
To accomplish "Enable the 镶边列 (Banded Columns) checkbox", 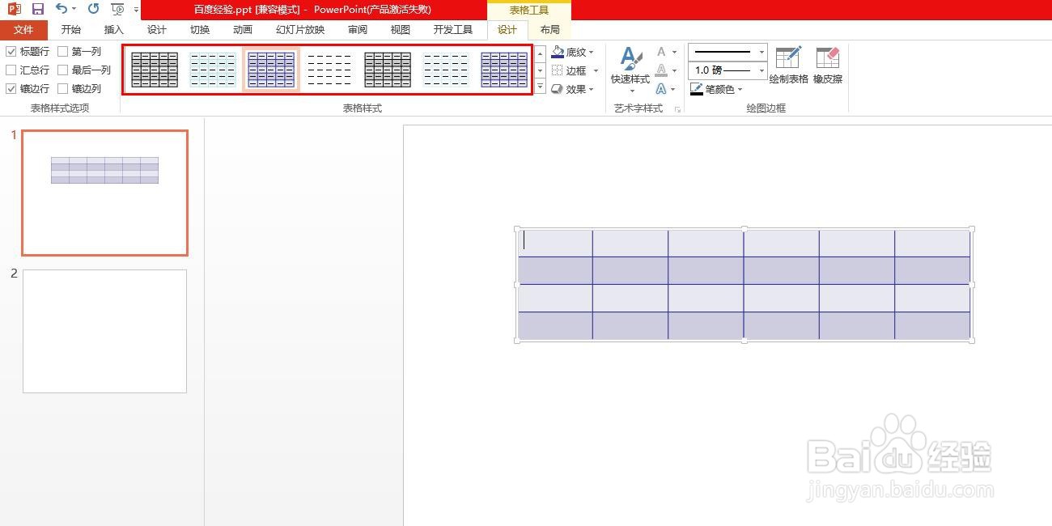I will (63, 89).
